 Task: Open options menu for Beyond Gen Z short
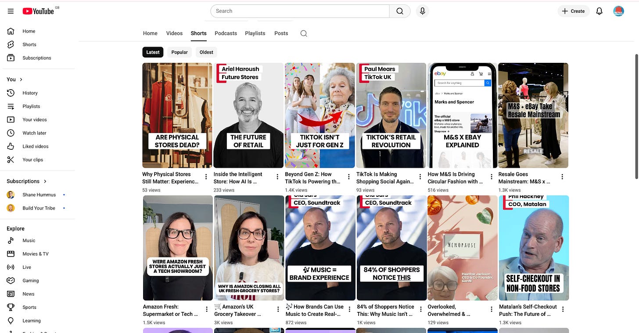point(349,177)
